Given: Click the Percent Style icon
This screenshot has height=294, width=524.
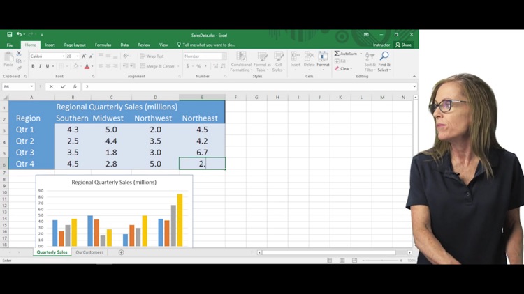Looking at the screenshot, I should (x=198, y=66).
